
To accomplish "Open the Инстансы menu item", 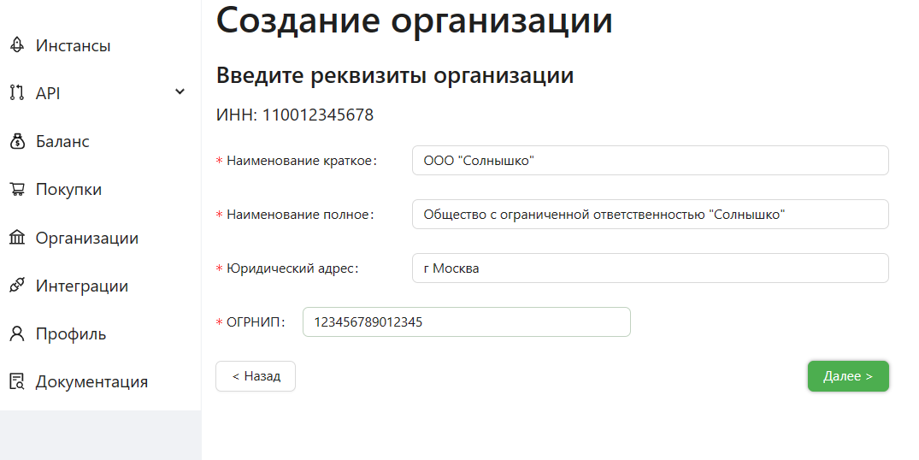I will pos(73,45).
